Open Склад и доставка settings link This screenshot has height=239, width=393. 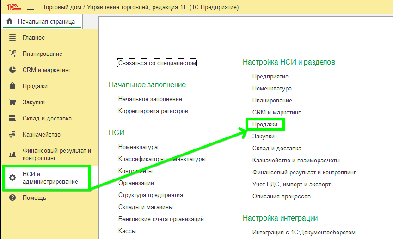(x=277, y=148)
